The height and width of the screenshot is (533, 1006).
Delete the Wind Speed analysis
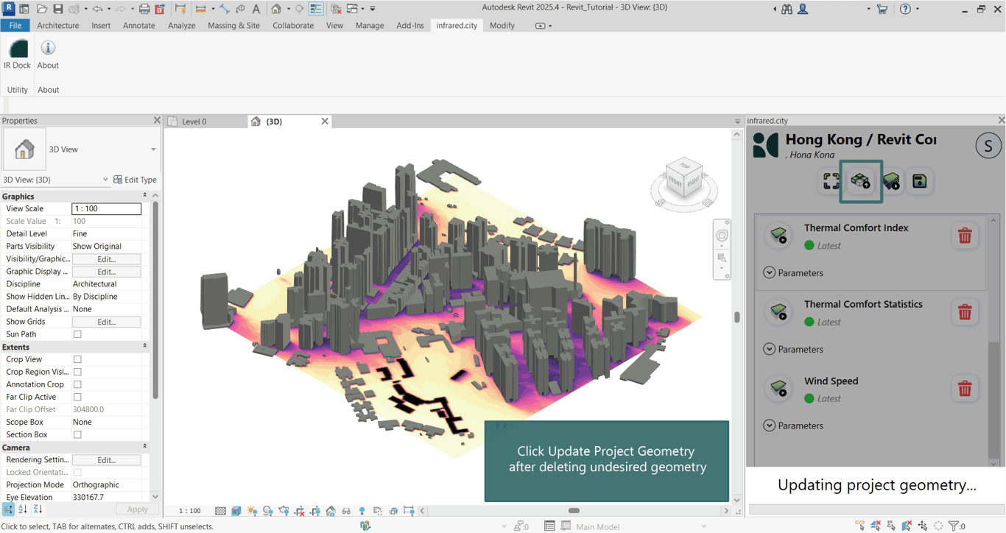(964, 389)
